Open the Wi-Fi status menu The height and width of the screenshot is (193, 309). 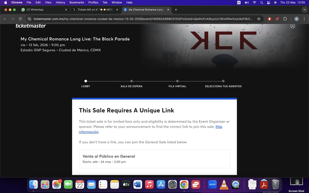[254, 2]
